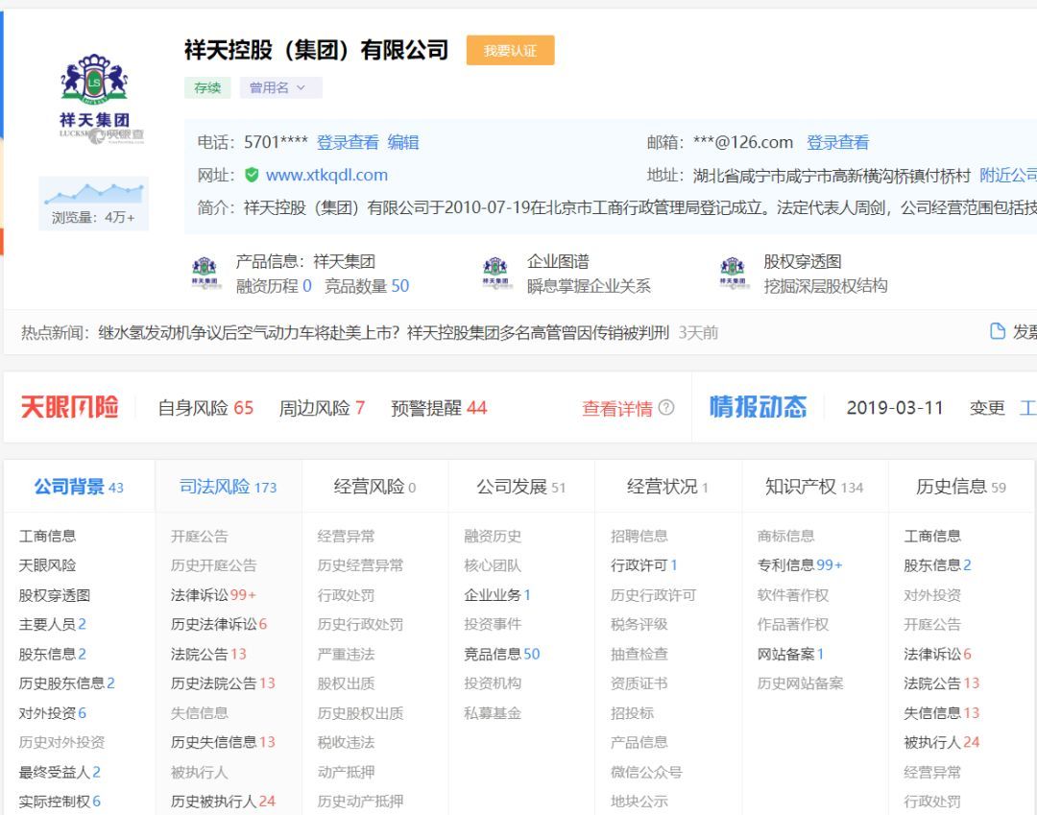The height and width of the screenshot is (815, 1037).
Task: Open 被执行人 24 under 历史信息
Action: point(942,742)
